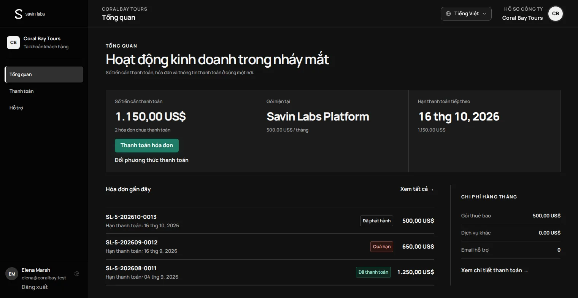Click the CB avatar in top right
This screenshot has width=578, height=298.
[x=556, y=14]
